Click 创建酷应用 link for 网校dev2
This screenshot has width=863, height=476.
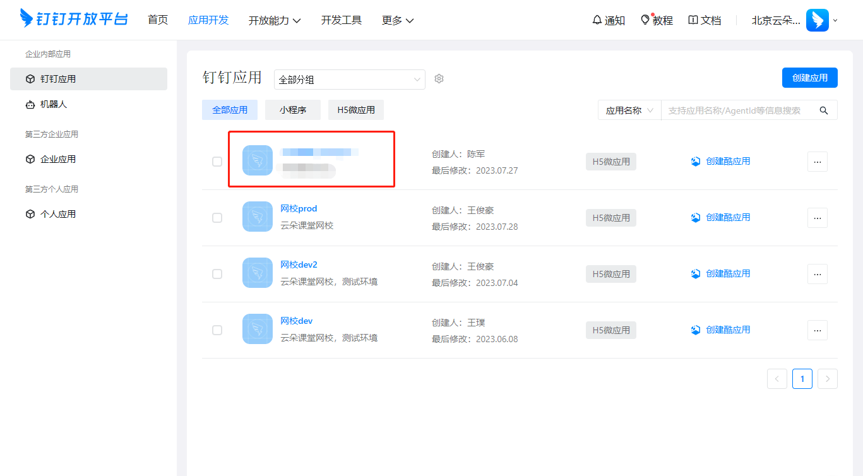[727, 273]
